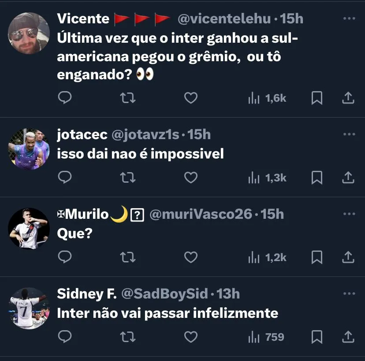Viewport: 365px width, 361px height.
Task: Repost Murilo's 'Que?' tweet
Action: tap(128, 257)
